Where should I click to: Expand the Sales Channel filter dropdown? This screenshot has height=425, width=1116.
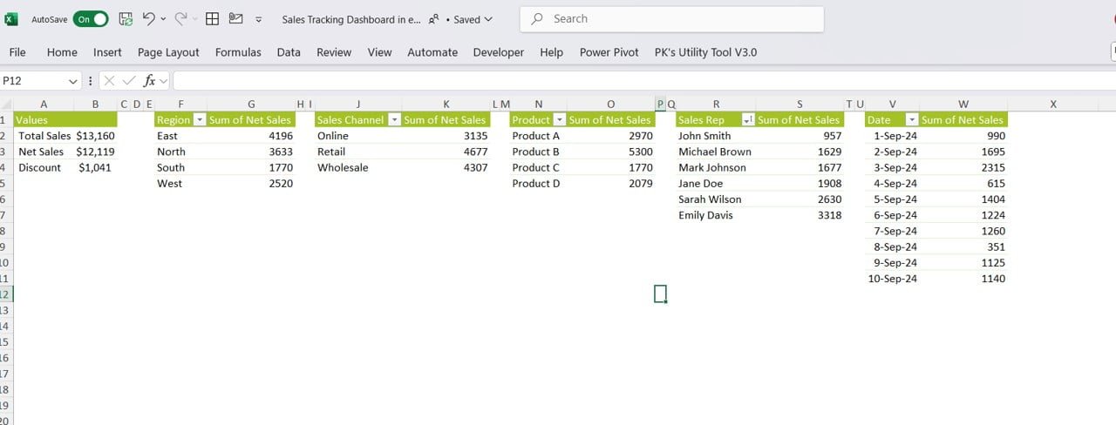tap(394, 120)
